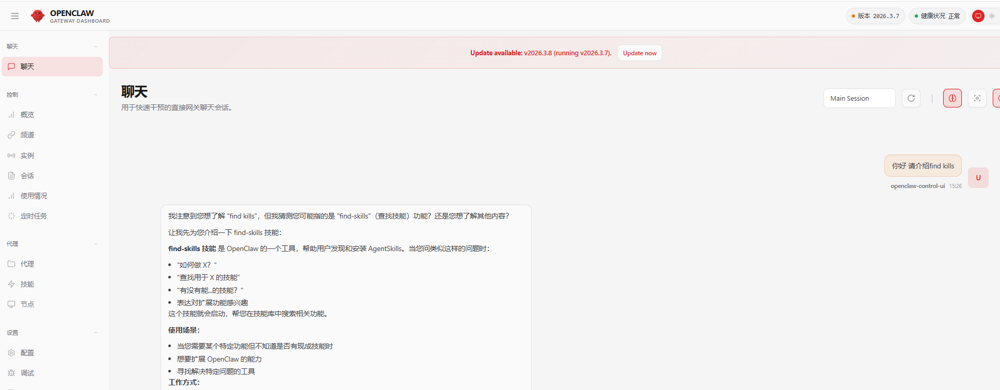Viewport: 1000px width, 390px height.
Task: Click the 工作方式: heading in reply
Action: coord(184,382)
